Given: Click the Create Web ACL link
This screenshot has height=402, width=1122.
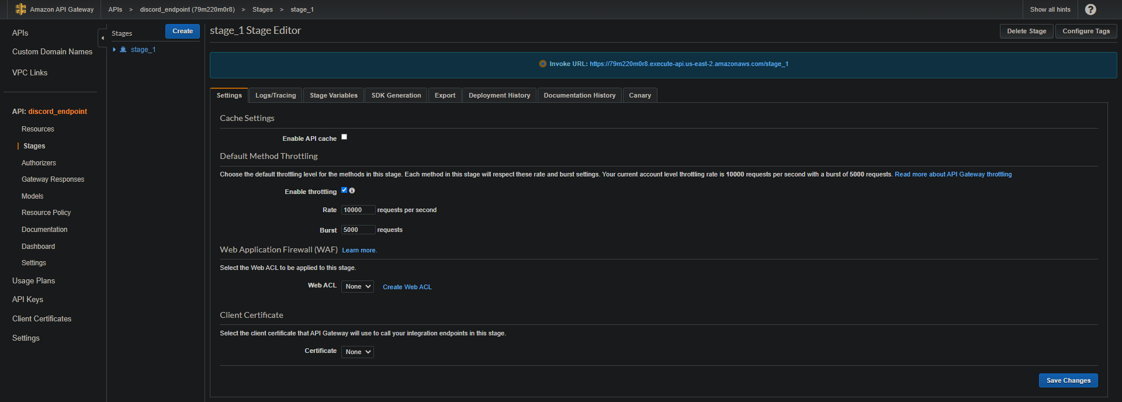Looking at the screenshot, I should [407, 287].
